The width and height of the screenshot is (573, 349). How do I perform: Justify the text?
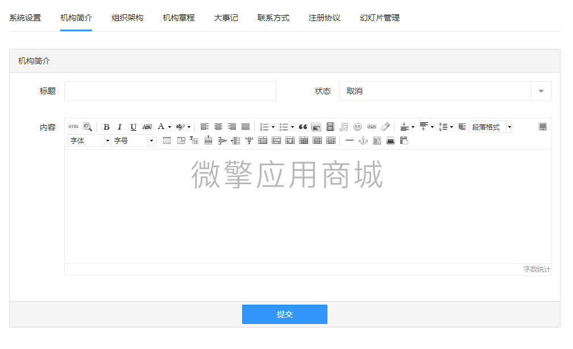pos(246,127)
